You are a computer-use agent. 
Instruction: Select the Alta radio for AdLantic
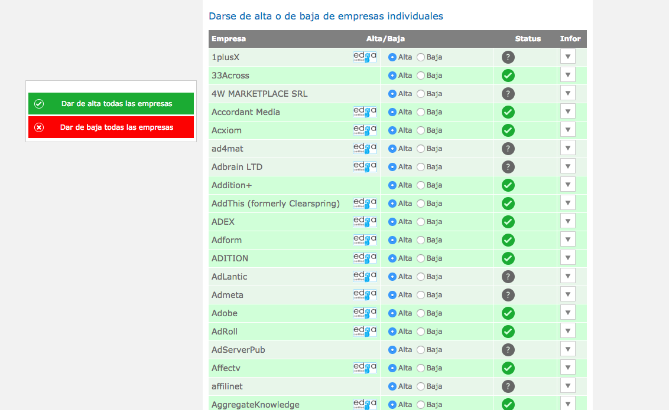coord(392,277)
